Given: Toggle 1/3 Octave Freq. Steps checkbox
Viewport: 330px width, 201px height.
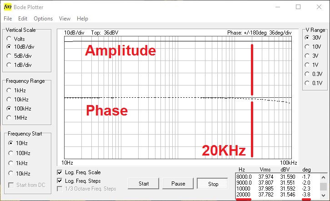Looking at the screenshot, I should pos(60,189).
